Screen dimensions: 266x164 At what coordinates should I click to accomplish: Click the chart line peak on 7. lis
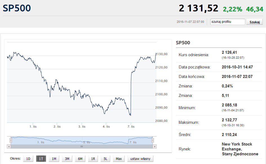click(x=156, y=54)
